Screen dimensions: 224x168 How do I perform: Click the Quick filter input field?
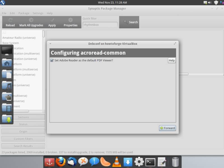100,25
